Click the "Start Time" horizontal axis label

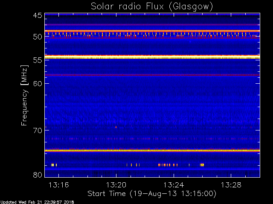click(x=151, y=193)
